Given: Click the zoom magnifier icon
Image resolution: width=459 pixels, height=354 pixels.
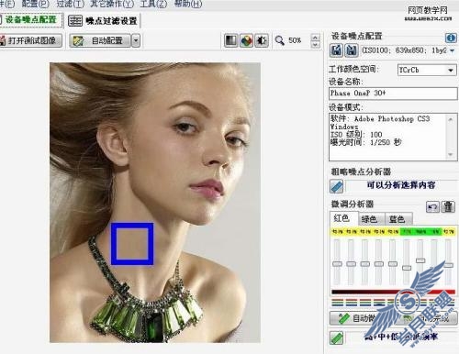Looking at the screenshot, I should tap(279, 40).
